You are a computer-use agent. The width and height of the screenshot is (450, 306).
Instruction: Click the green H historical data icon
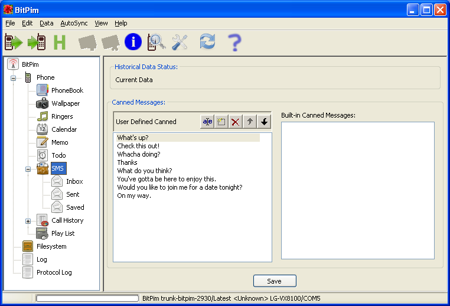(60, 42)
